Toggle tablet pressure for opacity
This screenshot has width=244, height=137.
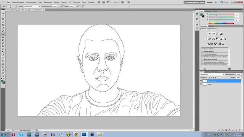pyautogui.click(x=62, y=6)
